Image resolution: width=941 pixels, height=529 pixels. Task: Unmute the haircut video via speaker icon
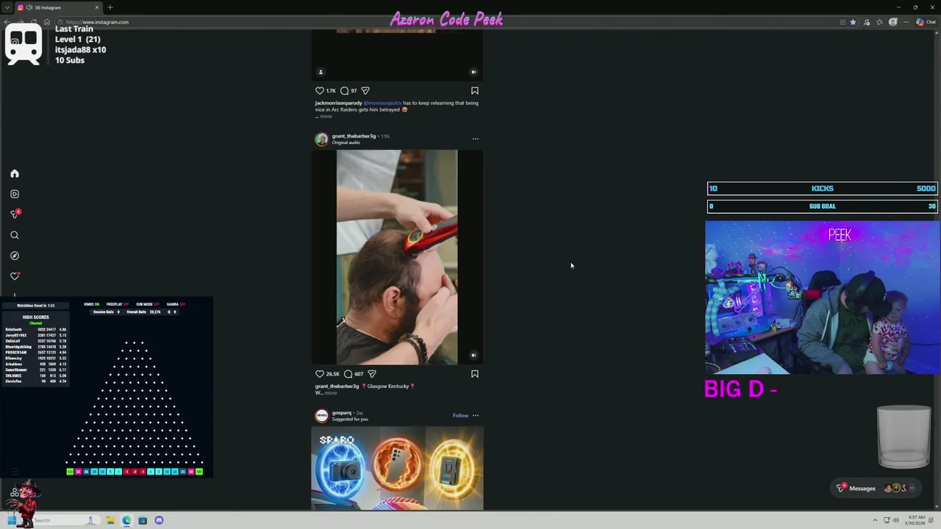pos(473,356)
